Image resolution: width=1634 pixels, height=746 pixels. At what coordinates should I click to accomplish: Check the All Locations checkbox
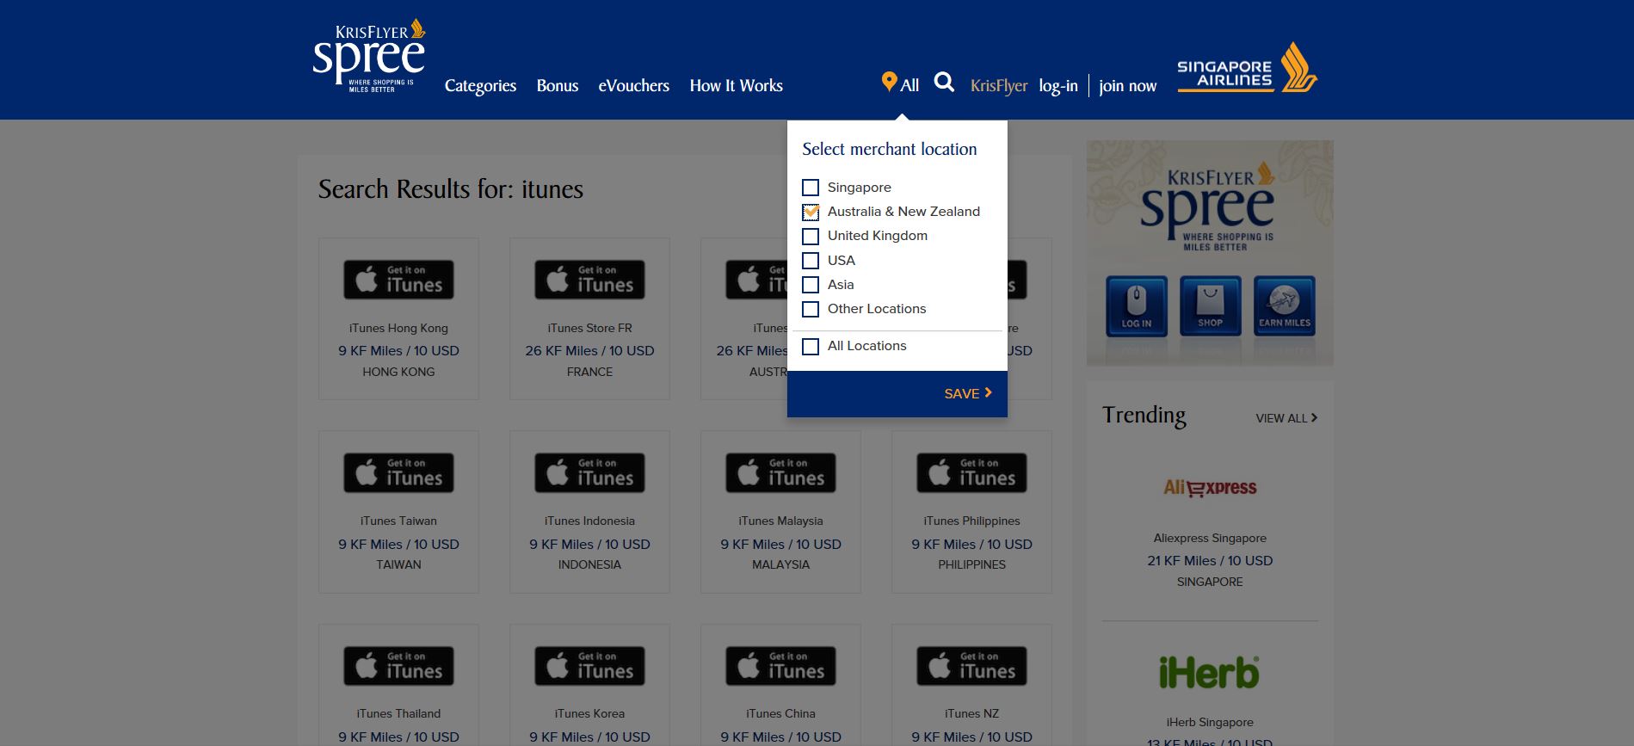point(811,346)
